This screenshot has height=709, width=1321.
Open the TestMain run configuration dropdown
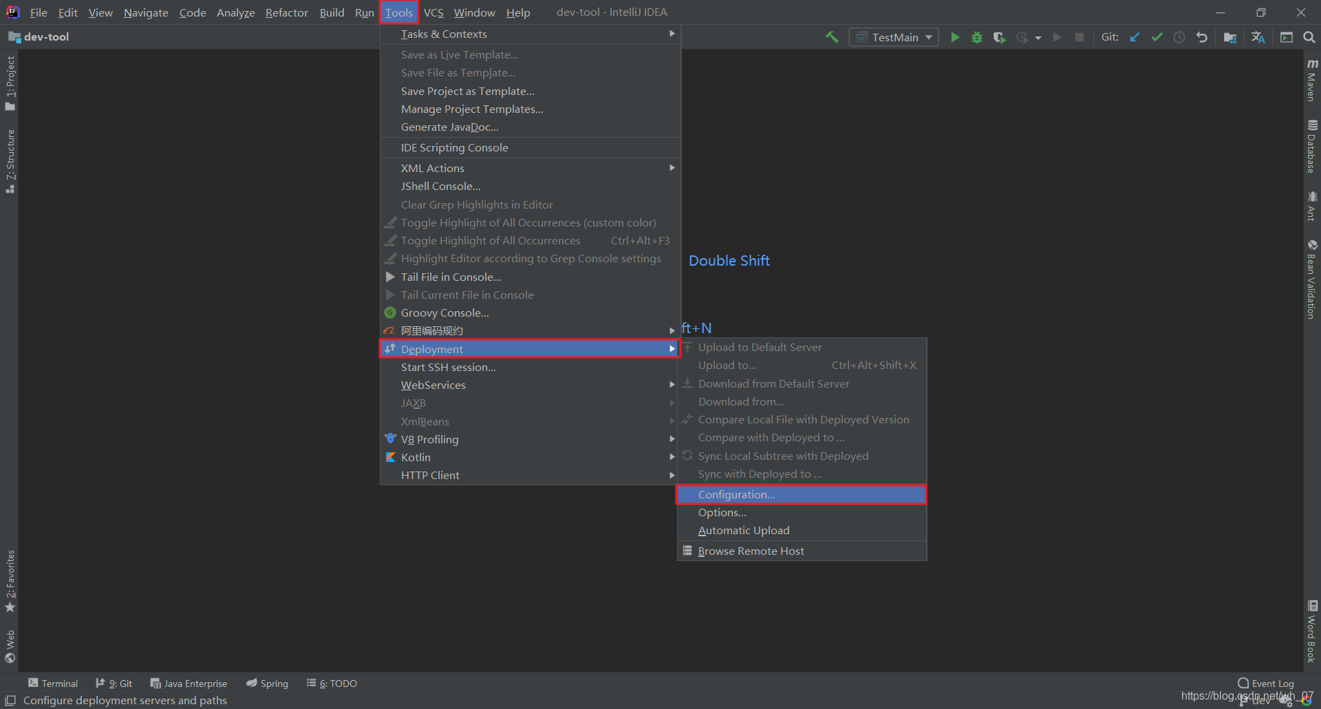pyautogui.click(x=894, y=37)
